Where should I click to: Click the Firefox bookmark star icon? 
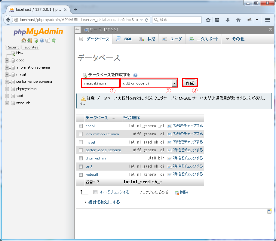tap(208, 20)
